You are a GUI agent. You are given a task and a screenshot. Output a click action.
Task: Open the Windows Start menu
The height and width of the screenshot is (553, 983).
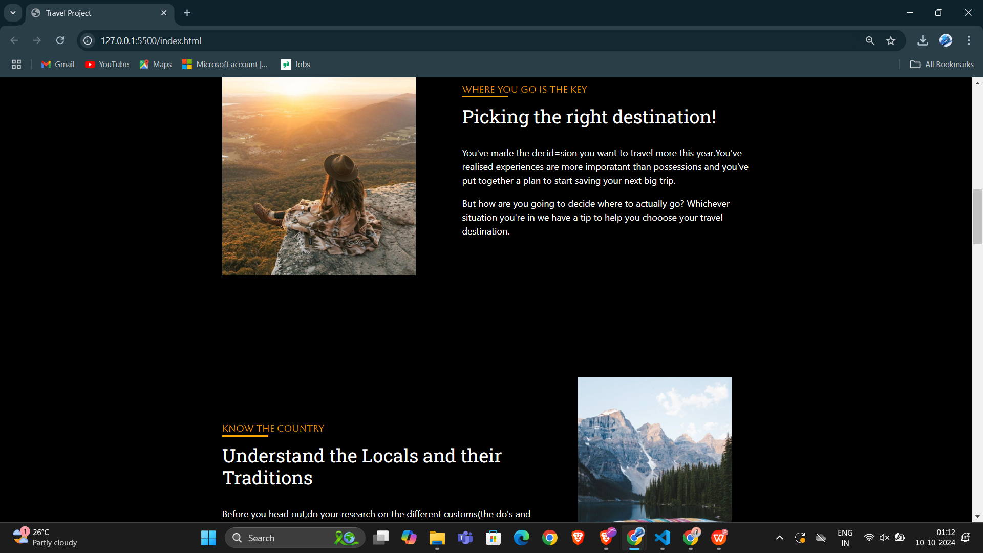pyautogui.click(x=208, y=538)
